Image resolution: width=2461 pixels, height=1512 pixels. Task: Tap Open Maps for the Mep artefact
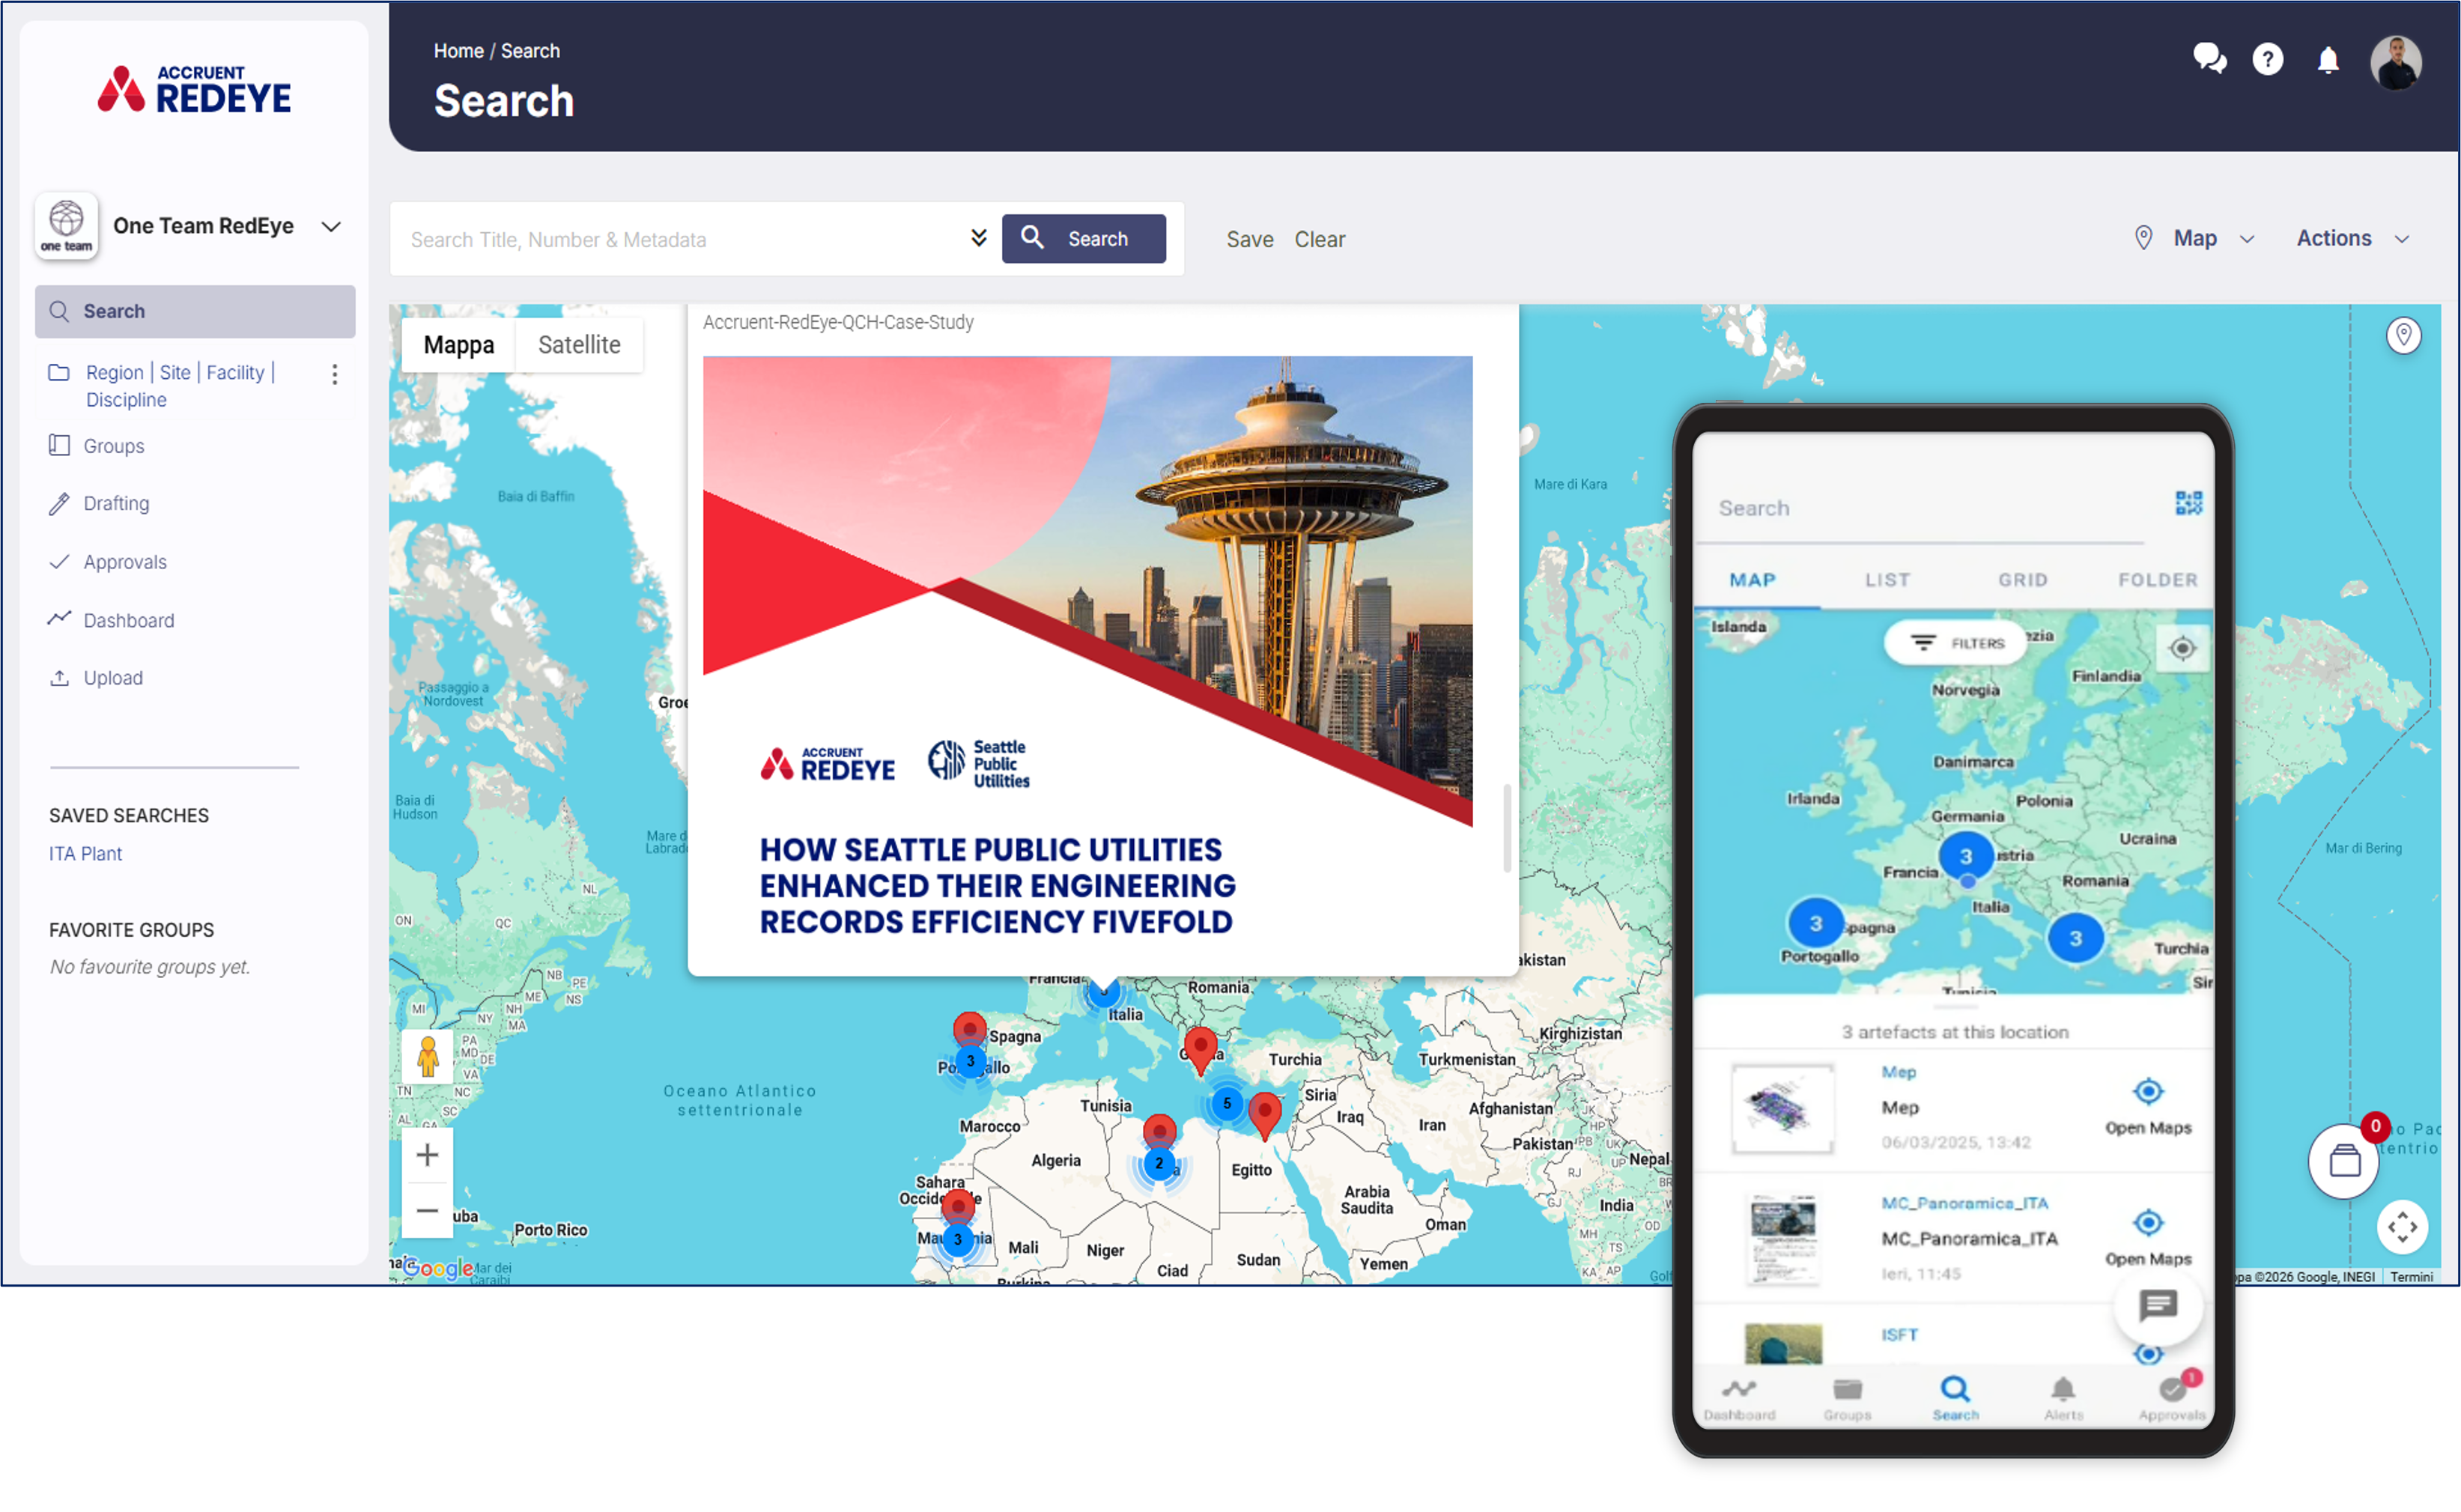(2147, 1105)
